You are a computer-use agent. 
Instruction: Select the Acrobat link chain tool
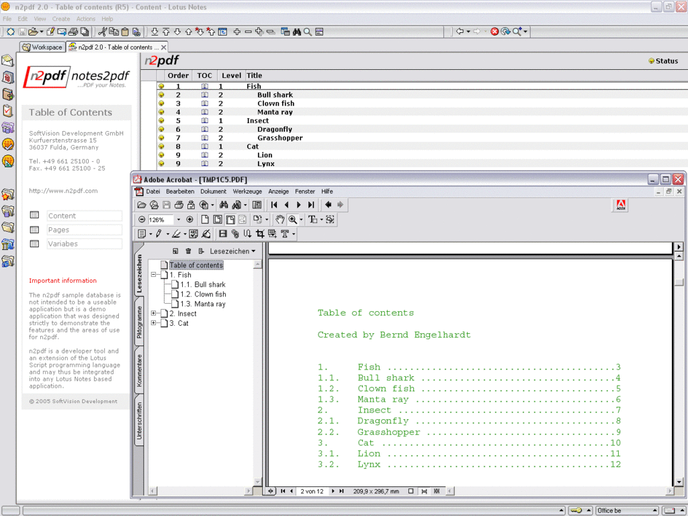(x=235, y=234)
